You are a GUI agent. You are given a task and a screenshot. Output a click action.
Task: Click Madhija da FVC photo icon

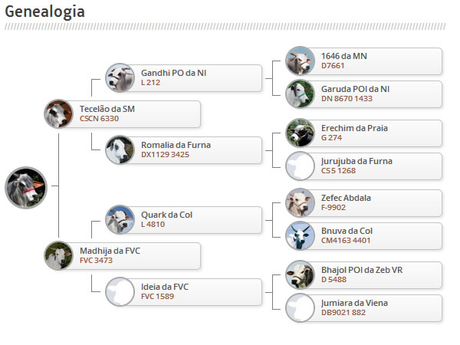[58, 255]
